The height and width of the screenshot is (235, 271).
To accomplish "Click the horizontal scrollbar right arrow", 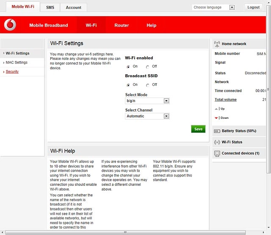I will point(263,232).
